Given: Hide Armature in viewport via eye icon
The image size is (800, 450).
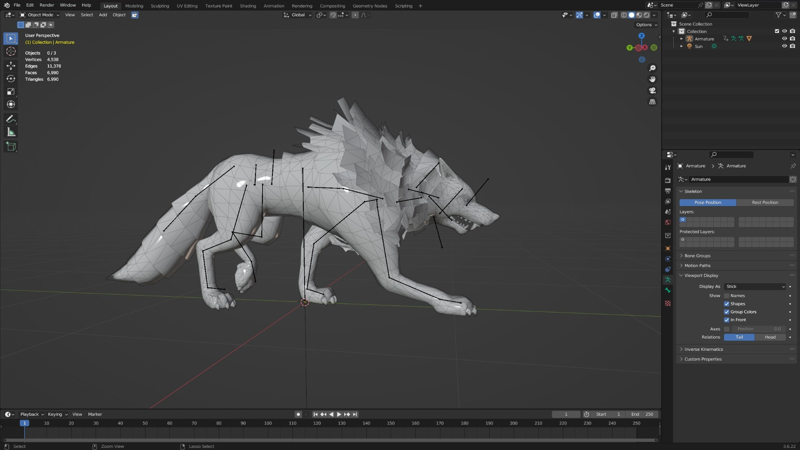Looking at the screenshot, I should point(784,39).
